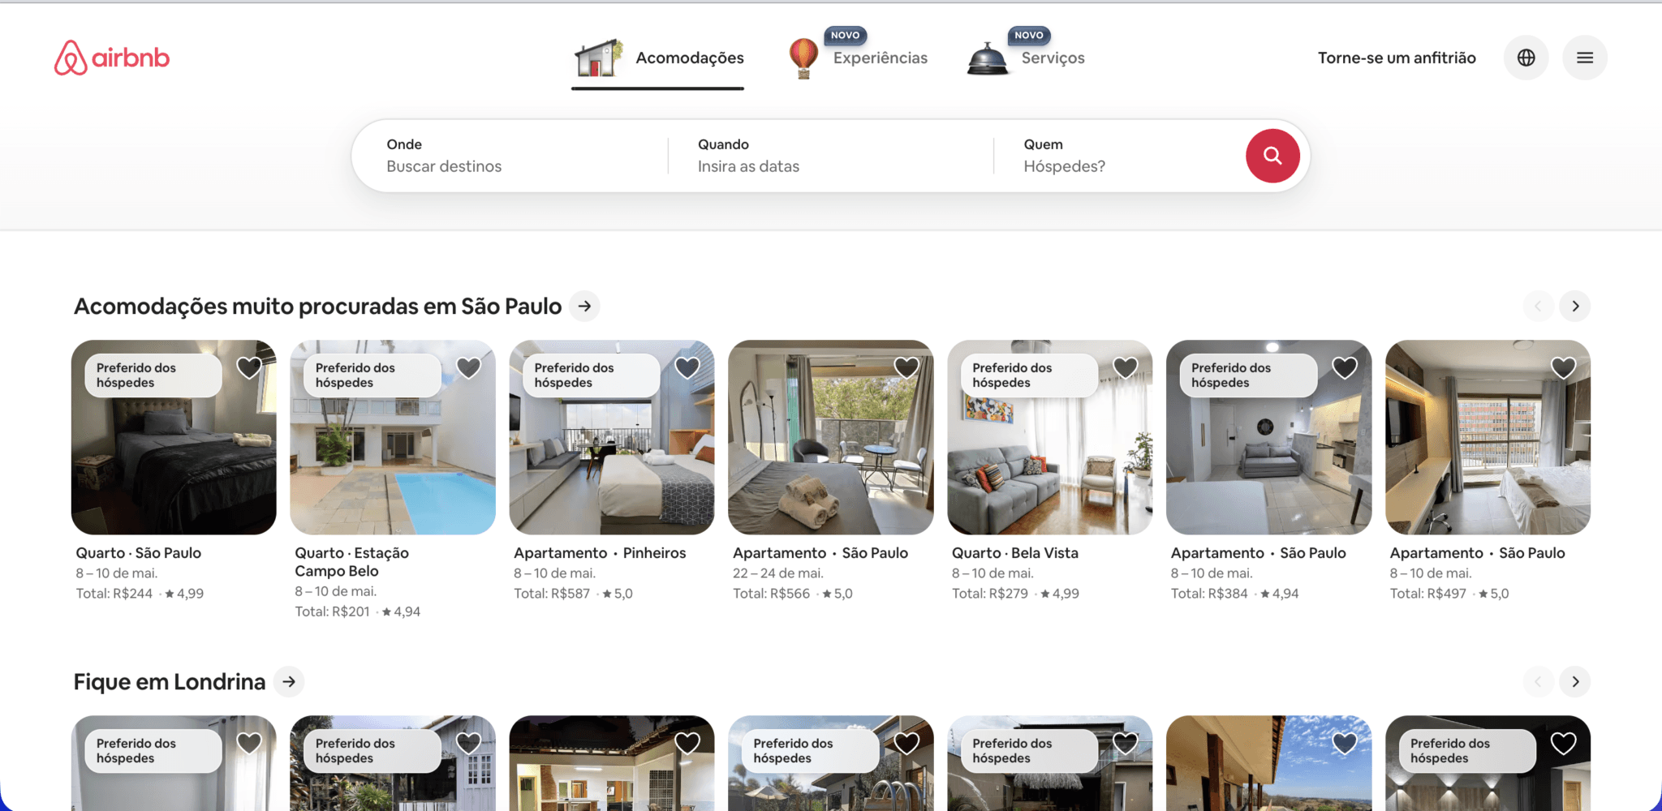Click Total: R$587 price text

(x=552, y=594)
